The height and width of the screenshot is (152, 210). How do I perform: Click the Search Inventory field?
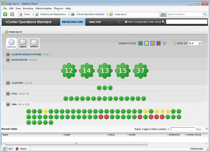click(185, 14)
